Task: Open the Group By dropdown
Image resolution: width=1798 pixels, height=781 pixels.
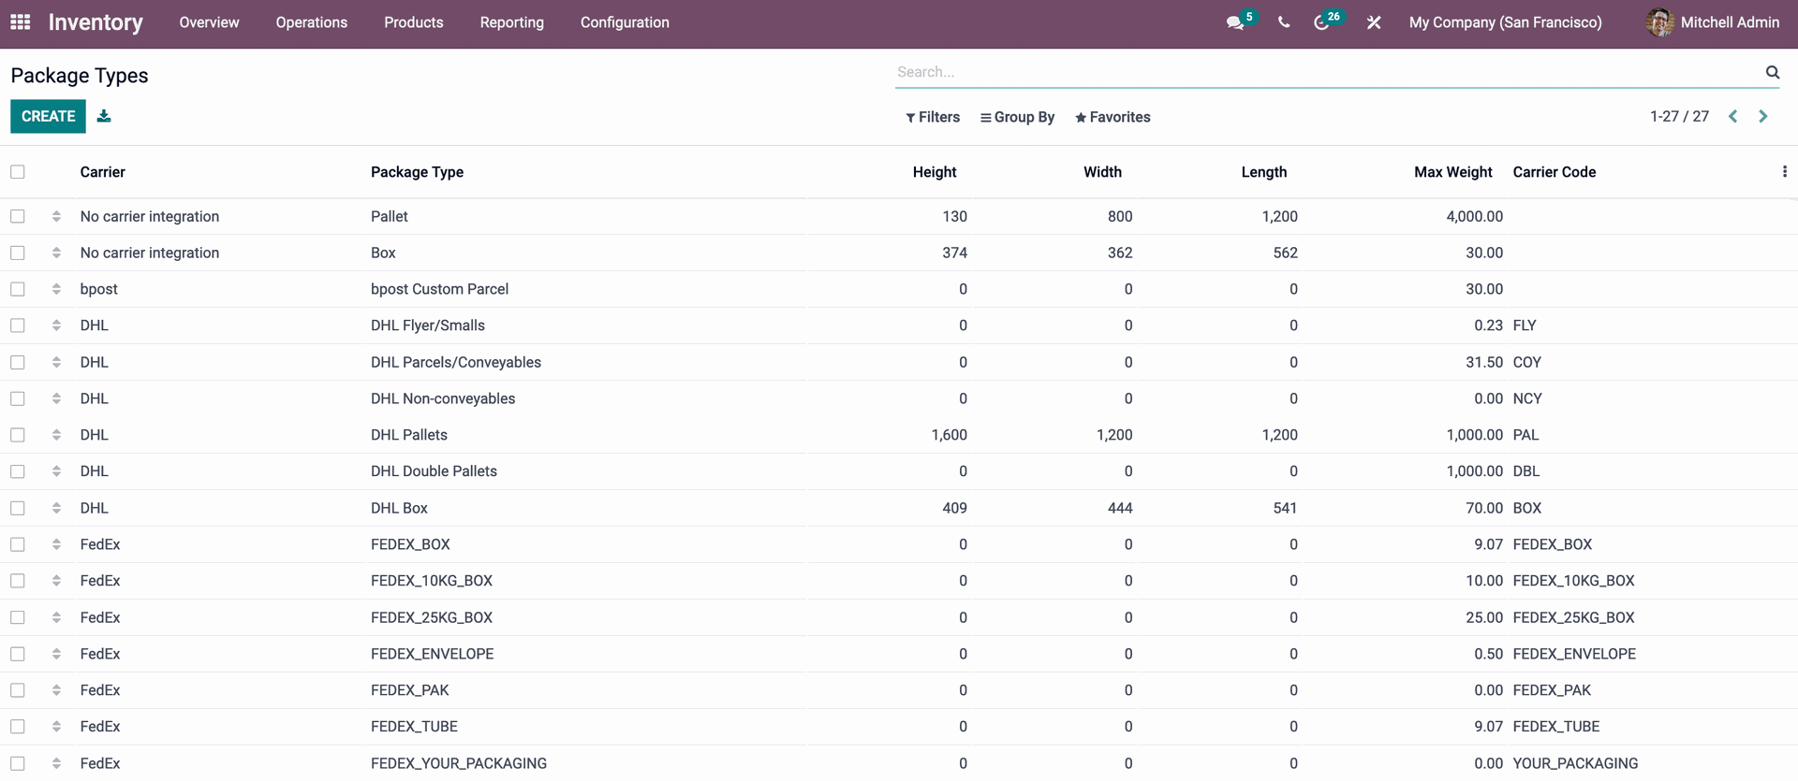Action: (x=1017, y=117)
